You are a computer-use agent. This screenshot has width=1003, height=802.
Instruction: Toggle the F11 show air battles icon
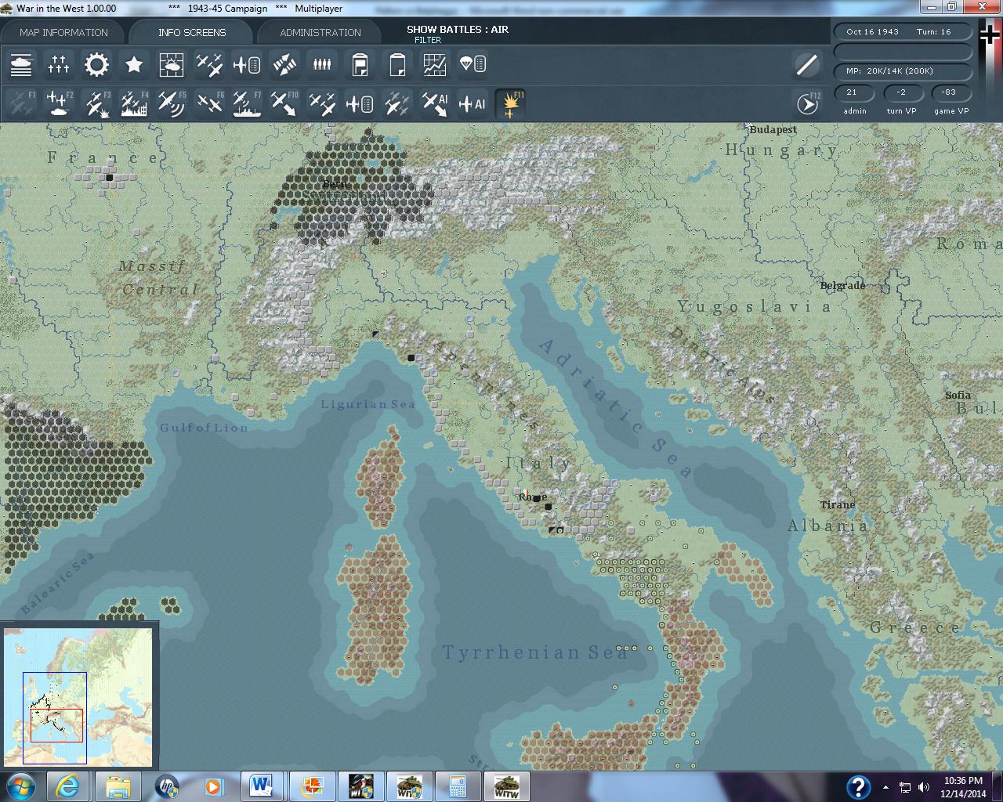(510, 103)
